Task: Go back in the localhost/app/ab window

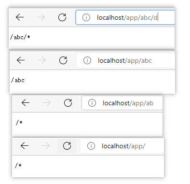Action: pyautogui.click(x=26, y=103)
